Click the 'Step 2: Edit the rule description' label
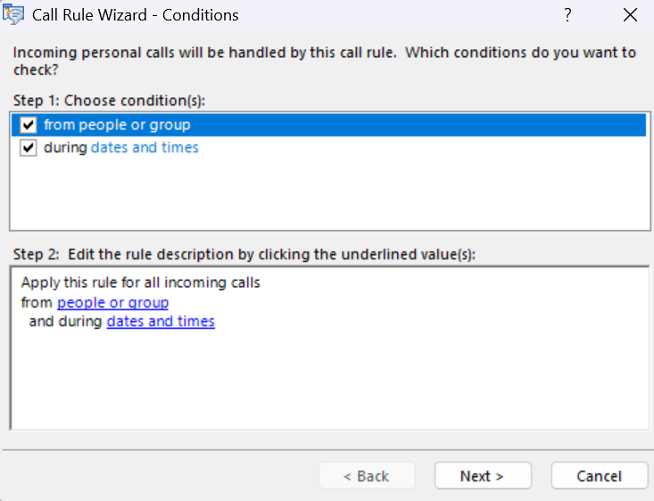This screenshot has height=501, width=654. [244, 254]
